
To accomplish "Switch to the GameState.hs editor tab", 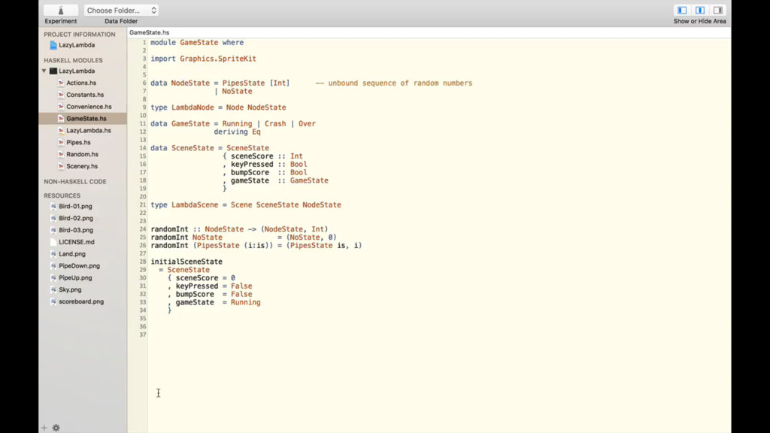I will [x=148, y=33].
